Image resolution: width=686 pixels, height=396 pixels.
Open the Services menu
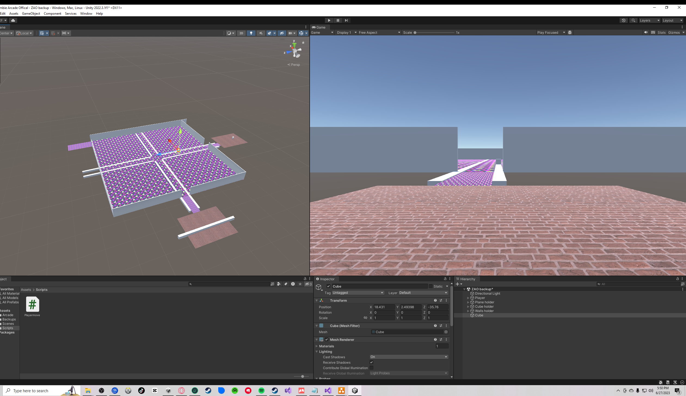tap(71, 14)
